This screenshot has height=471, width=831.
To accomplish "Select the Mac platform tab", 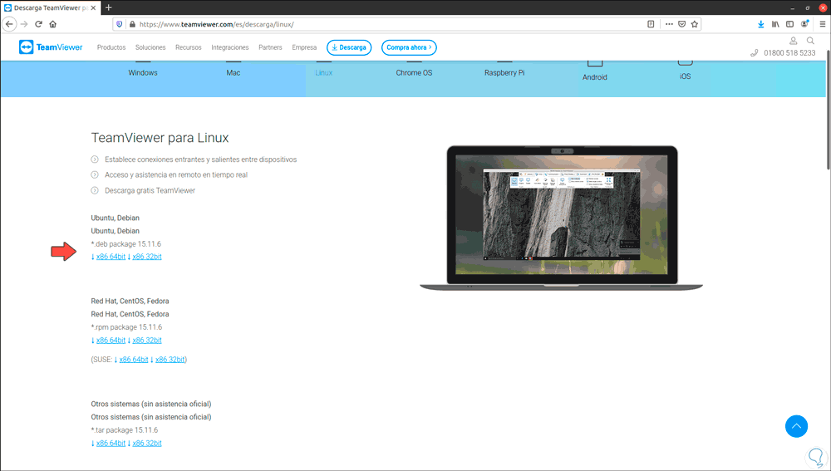I will pos(234,72).
